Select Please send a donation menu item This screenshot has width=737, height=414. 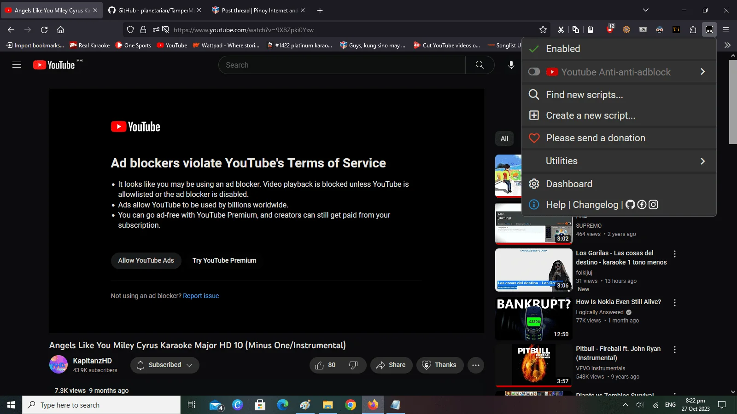[x=619, y=138]
